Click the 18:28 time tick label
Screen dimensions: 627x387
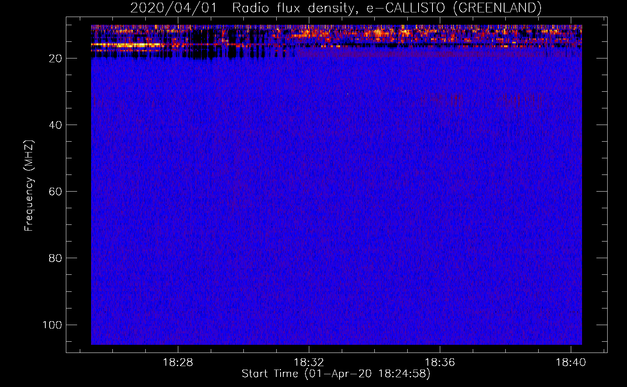(x=178, y=363)
